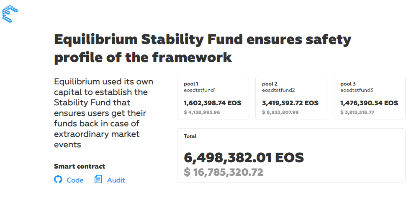Select the pool 1 card
The height and width of the screenshot is (216, 419).
pyautogui.click(x=213, y=98)
